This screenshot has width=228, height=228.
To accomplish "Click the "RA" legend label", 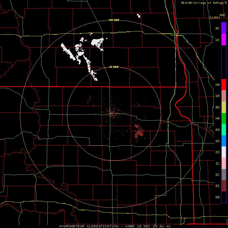I will tap(217, 130).
